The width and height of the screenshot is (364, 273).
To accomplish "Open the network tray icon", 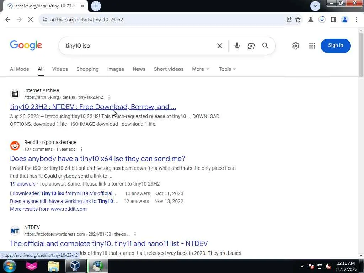I will [x=320, y=266].
